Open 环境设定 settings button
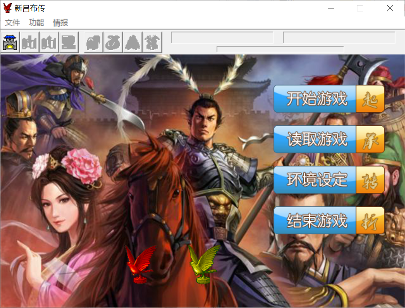Image resolution: width=405 pixels, height=308 pixels. click(x=329, y=180)
